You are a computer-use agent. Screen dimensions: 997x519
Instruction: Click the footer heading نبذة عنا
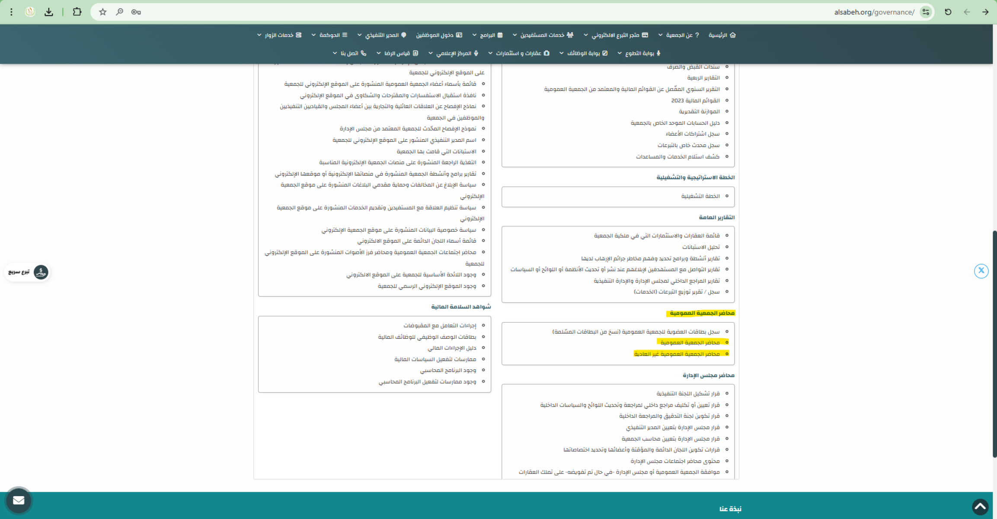pyautogui.click(x=730, y=509)
